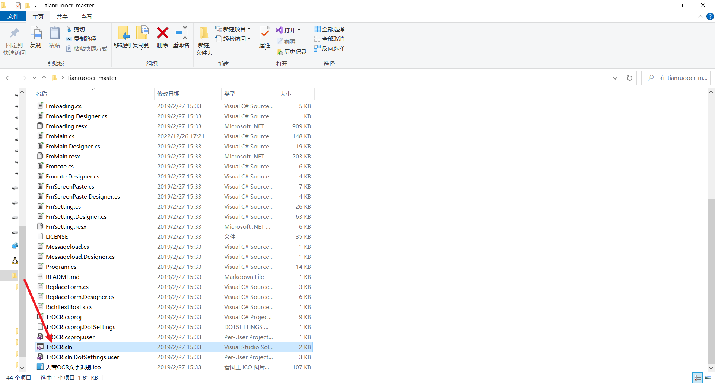Open the Copy to dropdown arrow
The height and width of the screenshot is (383, 715).
click(x=142, y=49)
